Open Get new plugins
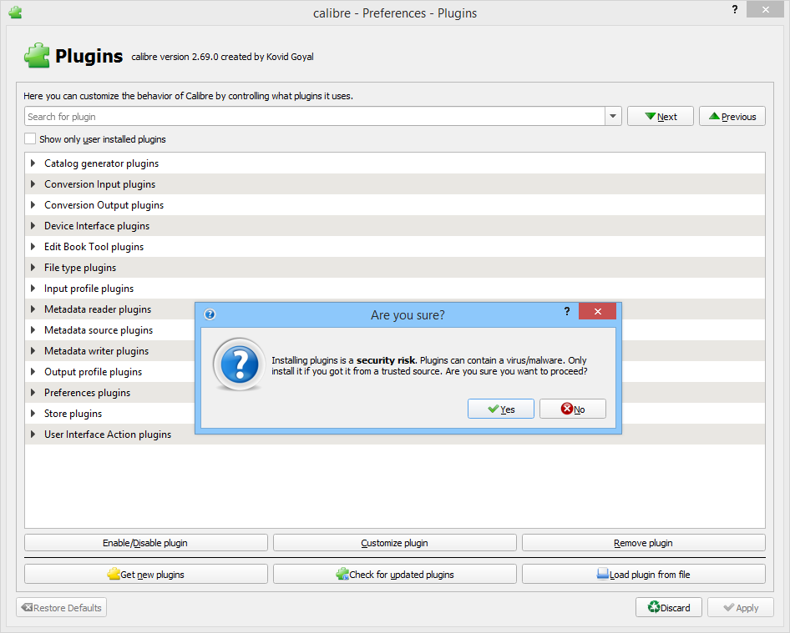Screen dimensions: 790x633 (145, 574)
